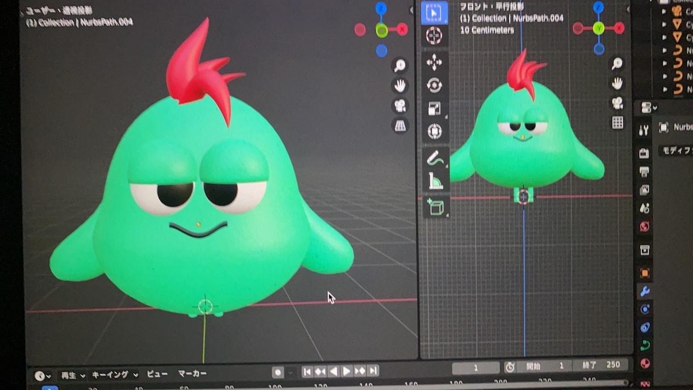Viewport: 693px width, 390px height.
Task: Pick the Annotate pencil tool
Action: pos(436,158)
